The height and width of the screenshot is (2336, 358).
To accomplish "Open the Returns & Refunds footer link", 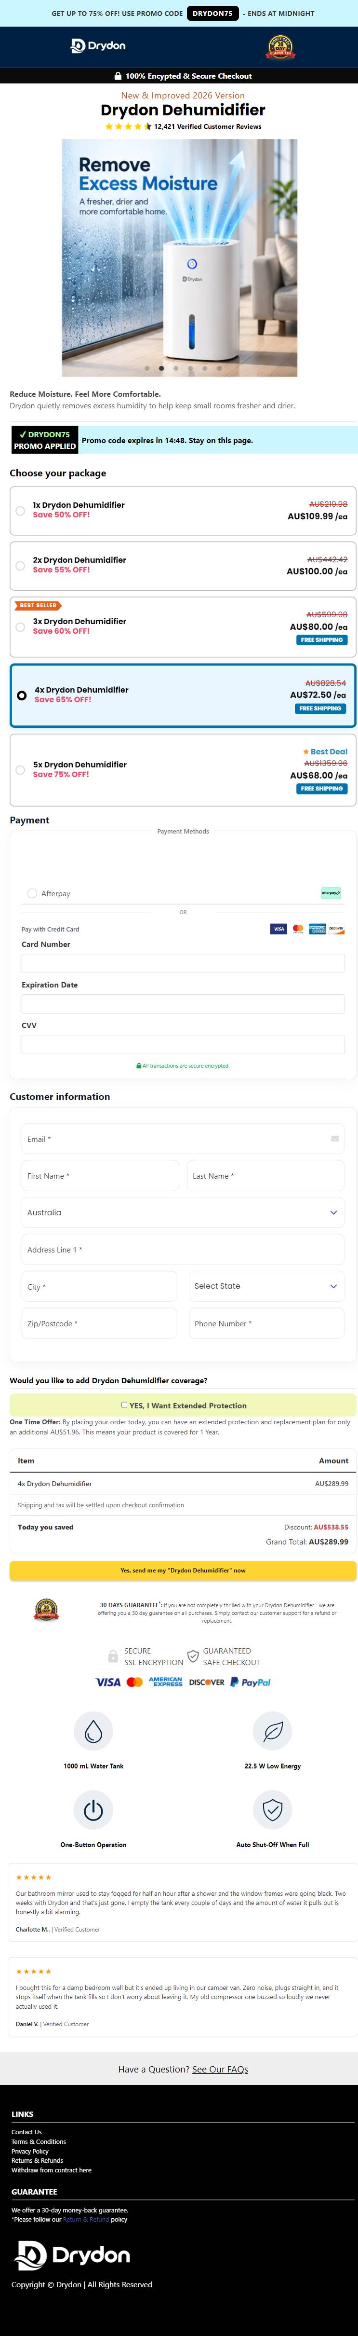I will pos(37,2160).
